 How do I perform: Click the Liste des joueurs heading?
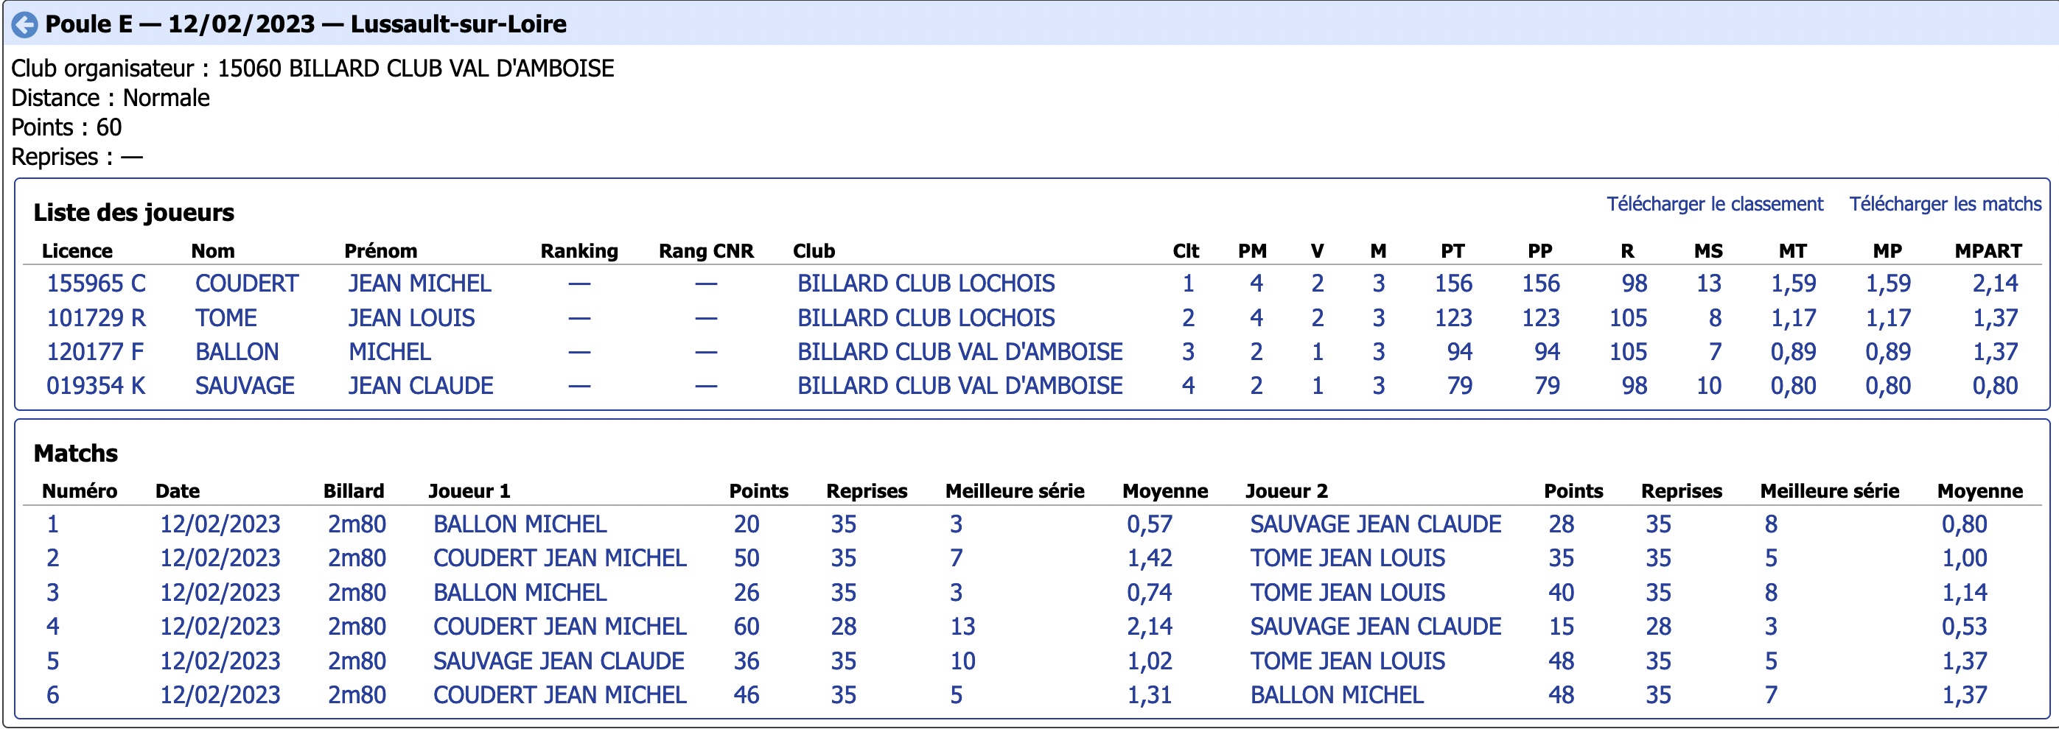pyautogui.click(x=133, y=212)
